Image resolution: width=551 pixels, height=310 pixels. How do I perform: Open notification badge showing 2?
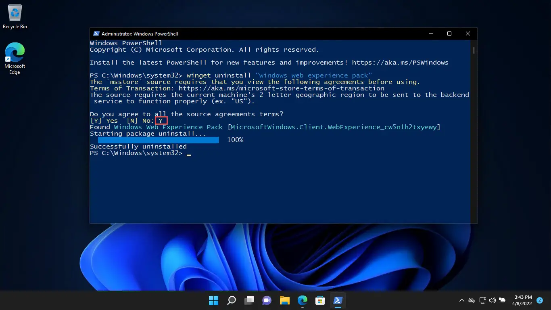point(540,300)
